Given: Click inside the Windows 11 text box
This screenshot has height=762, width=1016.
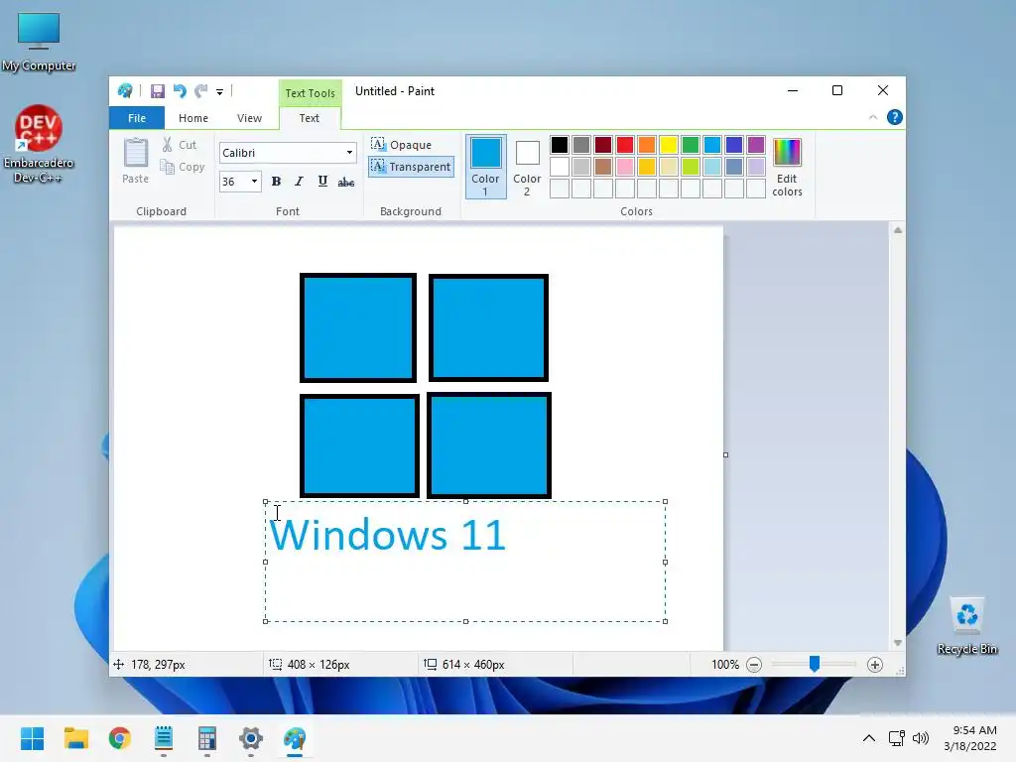Looking at the screenshot, I should (465, 562).
